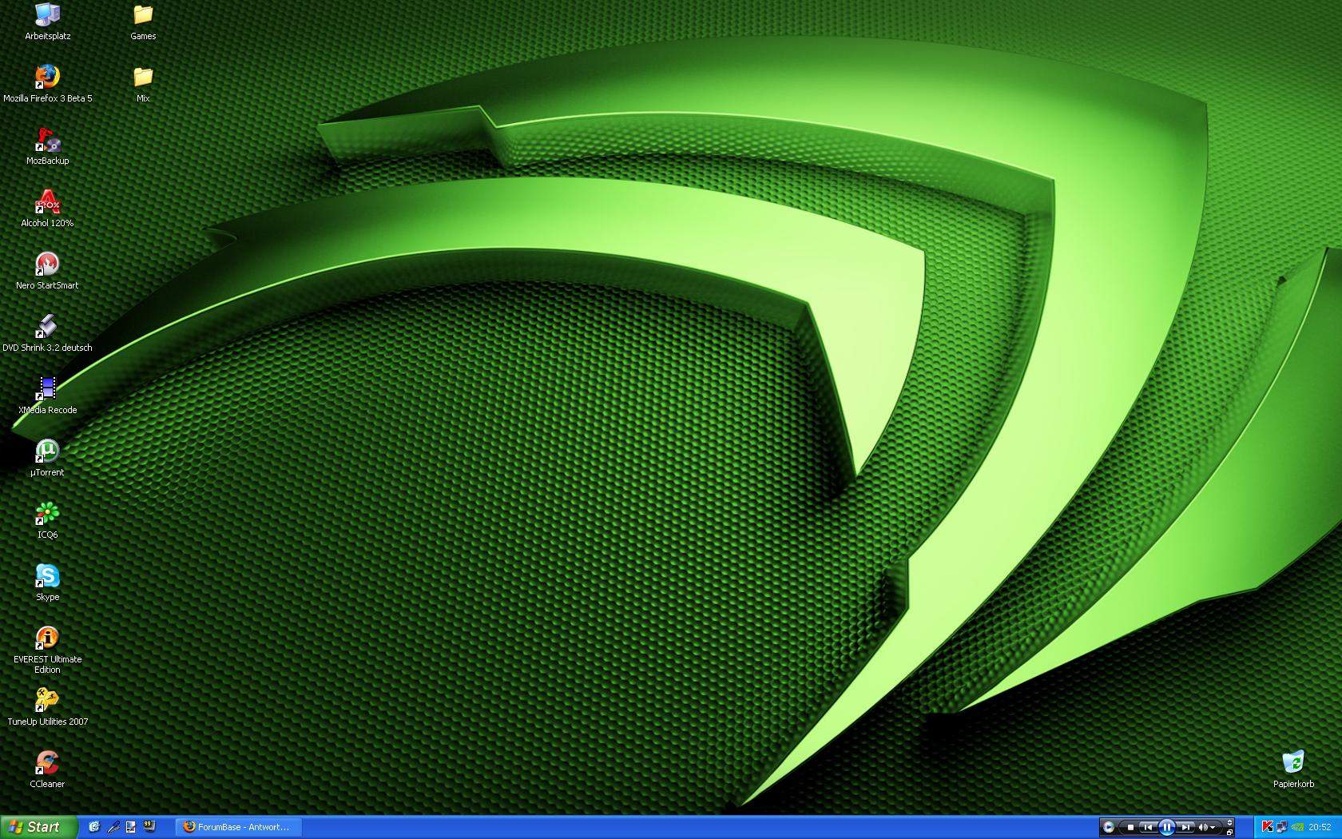Mute the media player toolbar volume
The height and width of the screenshot is (839, 1342).
1202,827
